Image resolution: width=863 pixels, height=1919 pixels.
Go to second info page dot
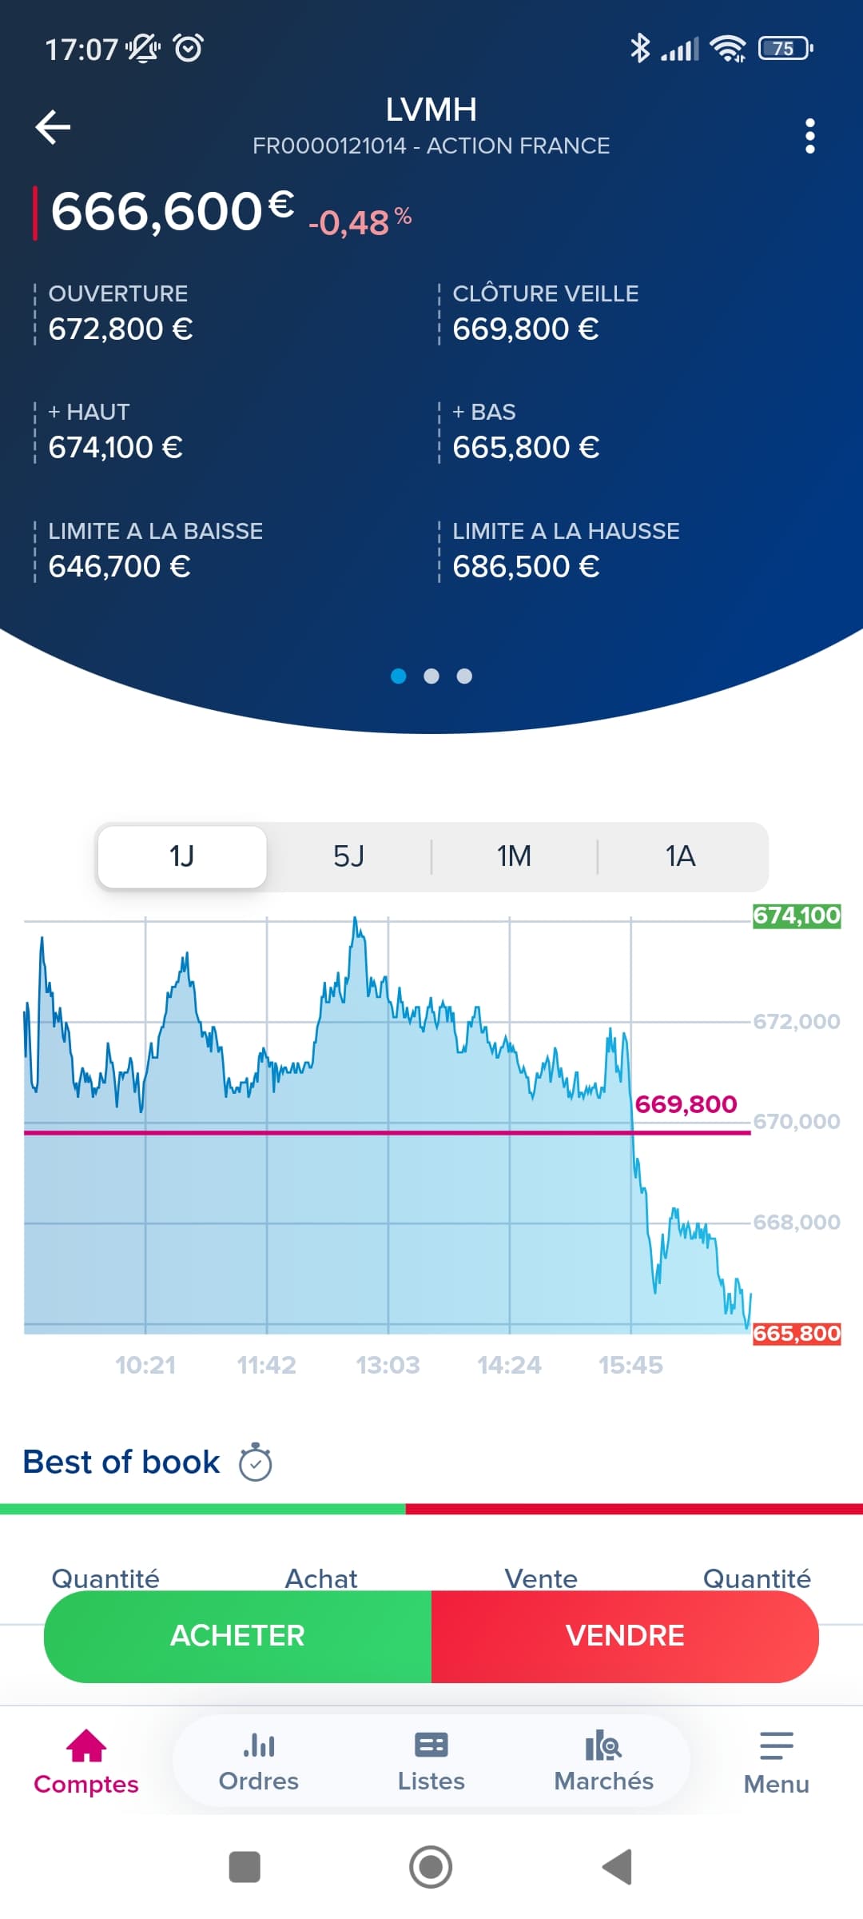pos(431,676)
